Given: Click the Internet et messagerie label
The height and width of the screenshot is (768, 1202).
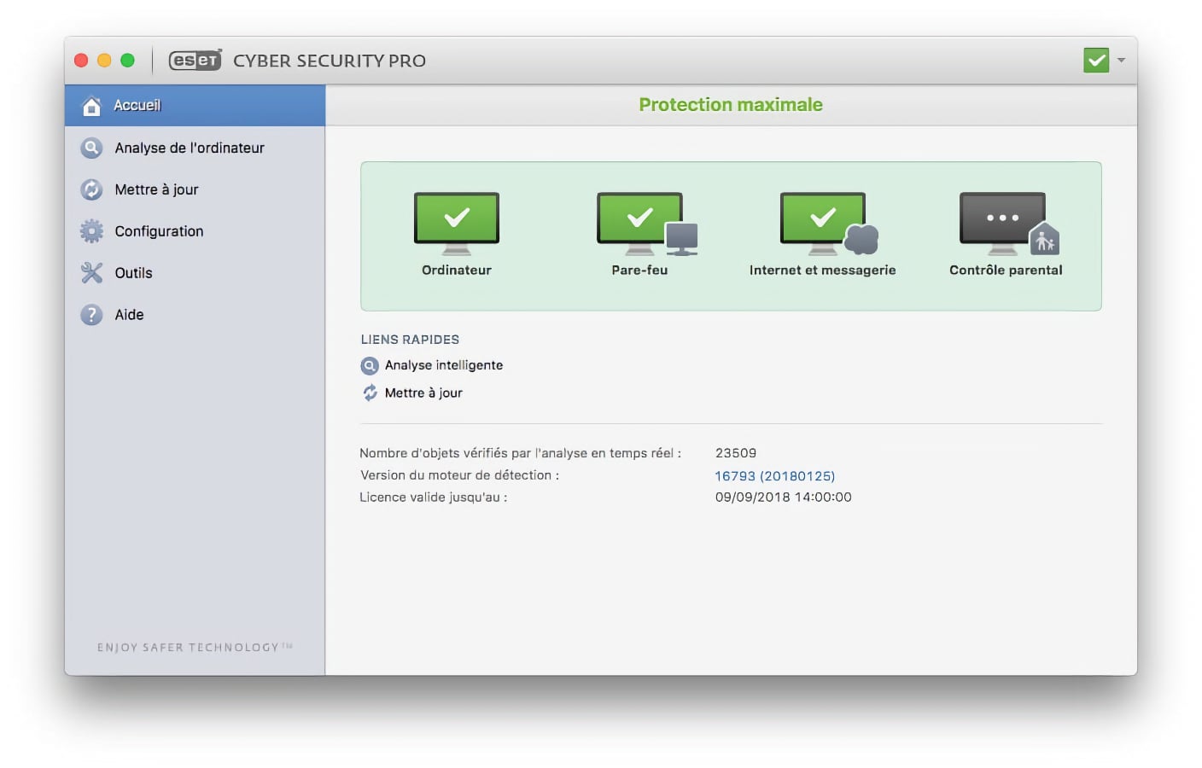Looking at the screenshot, I should 823,270.
